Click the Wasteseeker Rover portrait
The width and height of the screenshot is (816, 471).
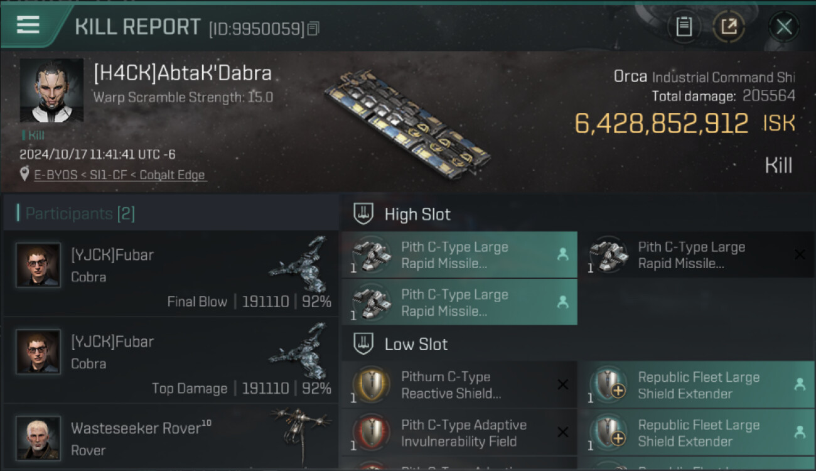click(38, 437)
